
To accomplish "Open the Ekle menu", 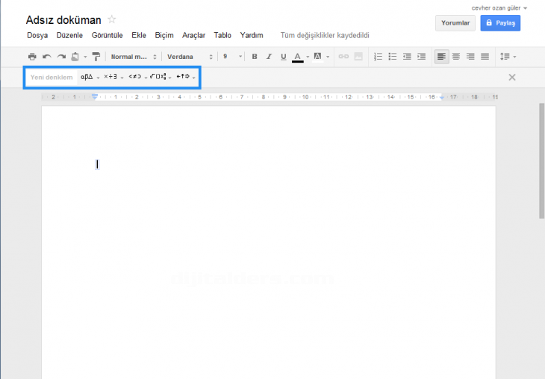I will click(x=139, y=35).
